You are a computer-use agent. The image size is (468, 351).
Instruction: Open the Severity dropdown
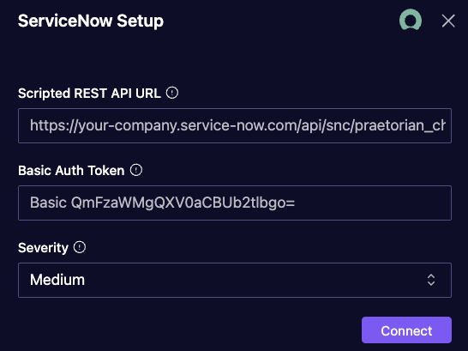pyautogui.click(x=235, y=281)
